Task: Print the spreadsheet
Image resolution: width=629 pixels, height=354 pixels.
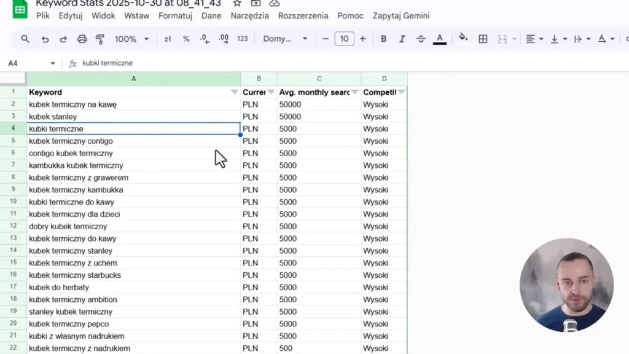Action: [82, 39]
